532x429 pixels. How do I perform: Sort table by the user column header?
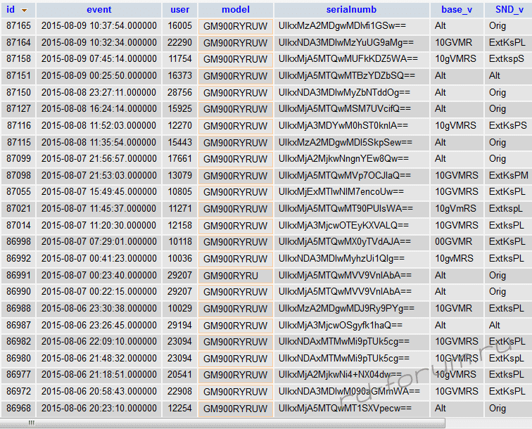coord(180,10)
